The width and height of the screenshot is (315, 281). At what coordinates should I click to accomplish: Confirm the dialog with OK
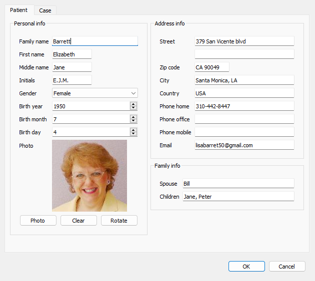(x=246, y=267)
